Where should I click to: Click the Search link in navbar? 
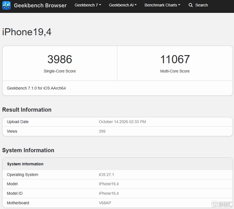[x=202, y=5]
